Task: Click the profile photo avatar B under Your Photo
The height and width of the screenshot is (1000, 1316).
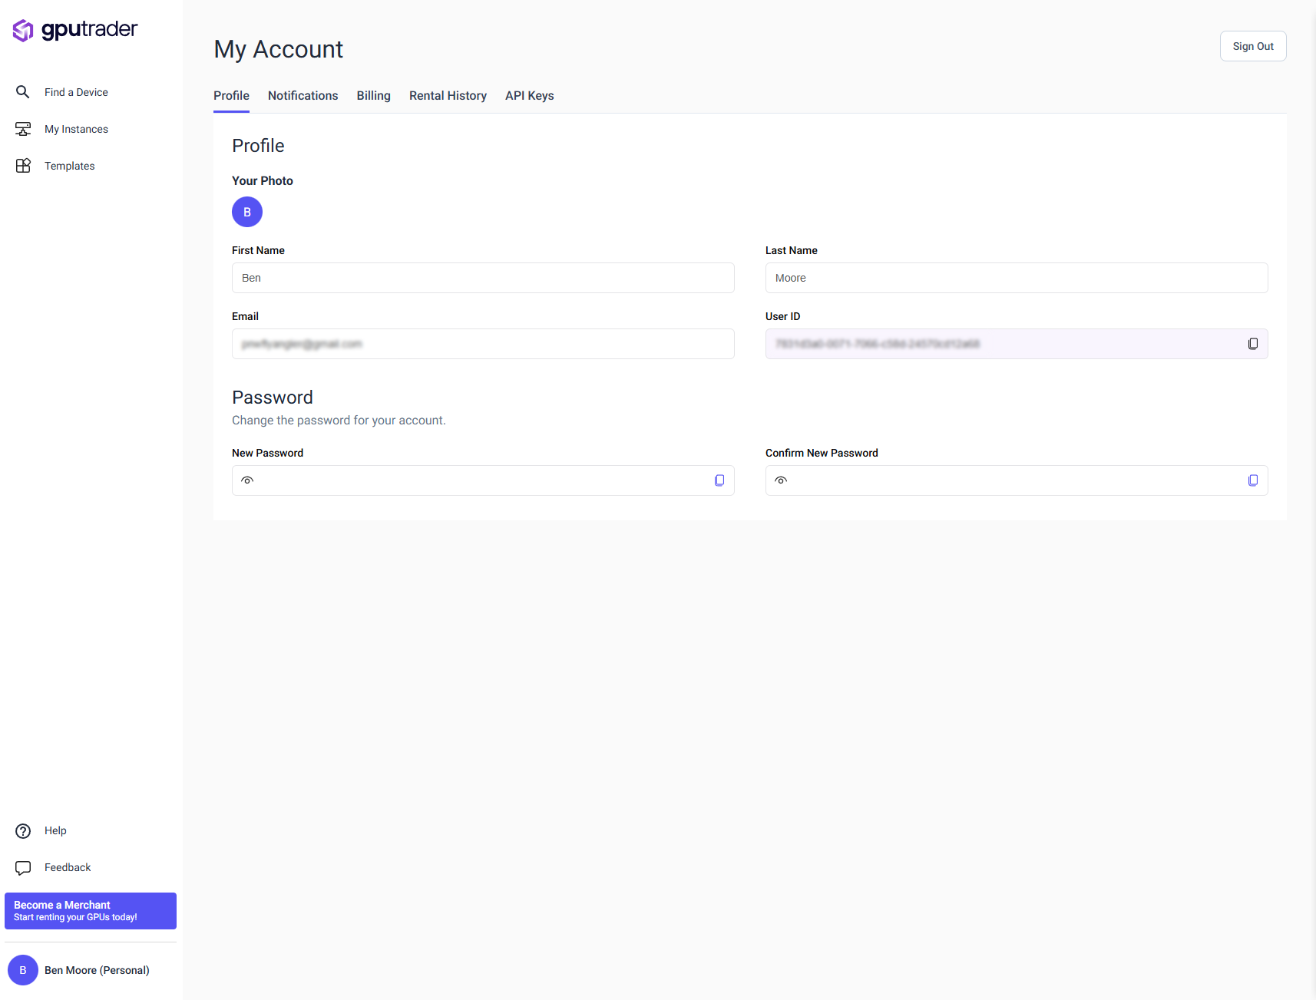Action: point(247,212)
